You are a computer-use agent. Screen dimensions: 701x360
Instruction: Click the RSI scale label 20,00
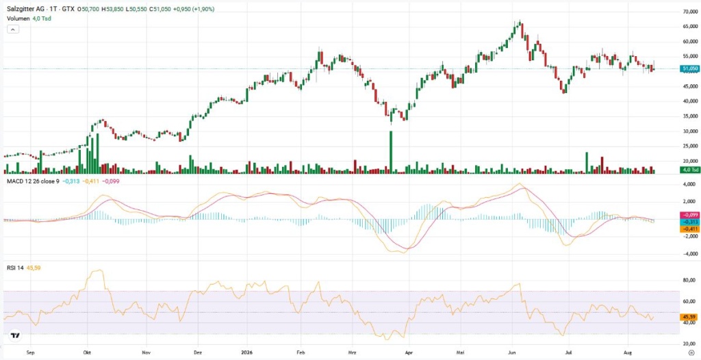coord(690,344)
